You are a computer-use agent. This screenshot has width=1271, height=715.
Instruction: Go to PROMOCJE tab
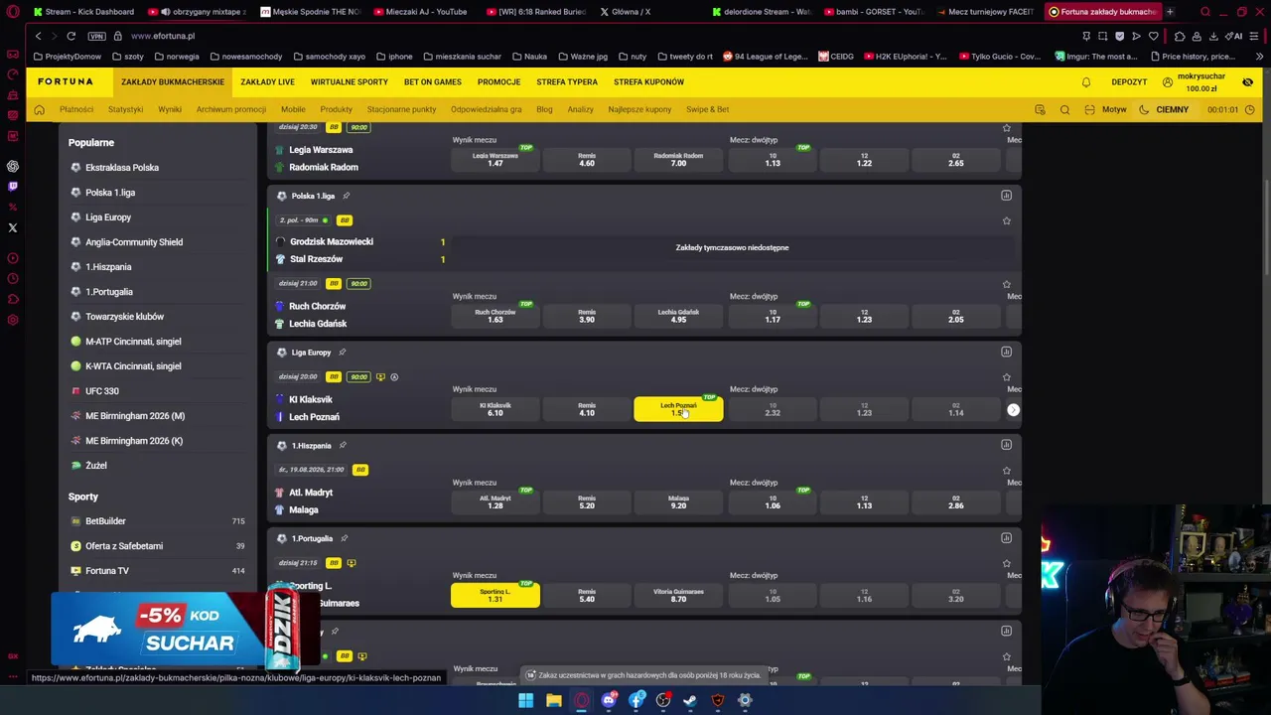coord(498,81)
